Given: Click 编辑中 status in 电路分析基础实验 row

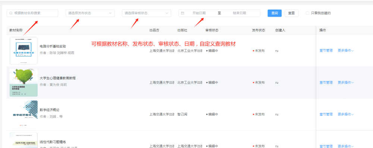Looking at the screenshot, I should click(212, 51).
